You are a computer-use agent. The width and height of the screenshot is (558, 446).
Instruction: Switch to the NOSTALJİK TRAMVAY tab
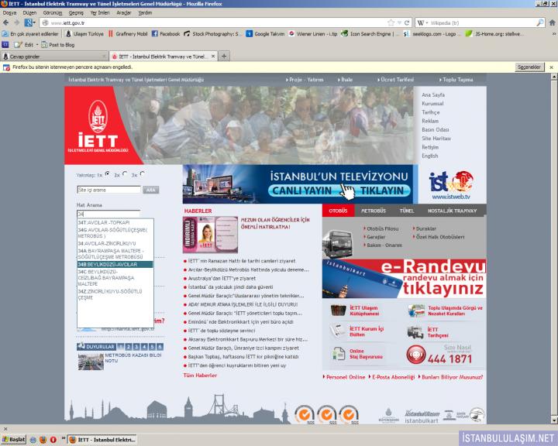452,211
